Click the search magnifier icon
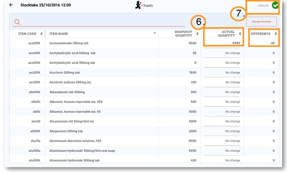The height and width of the screenshot is (172, 287). [x=17, y=22]
